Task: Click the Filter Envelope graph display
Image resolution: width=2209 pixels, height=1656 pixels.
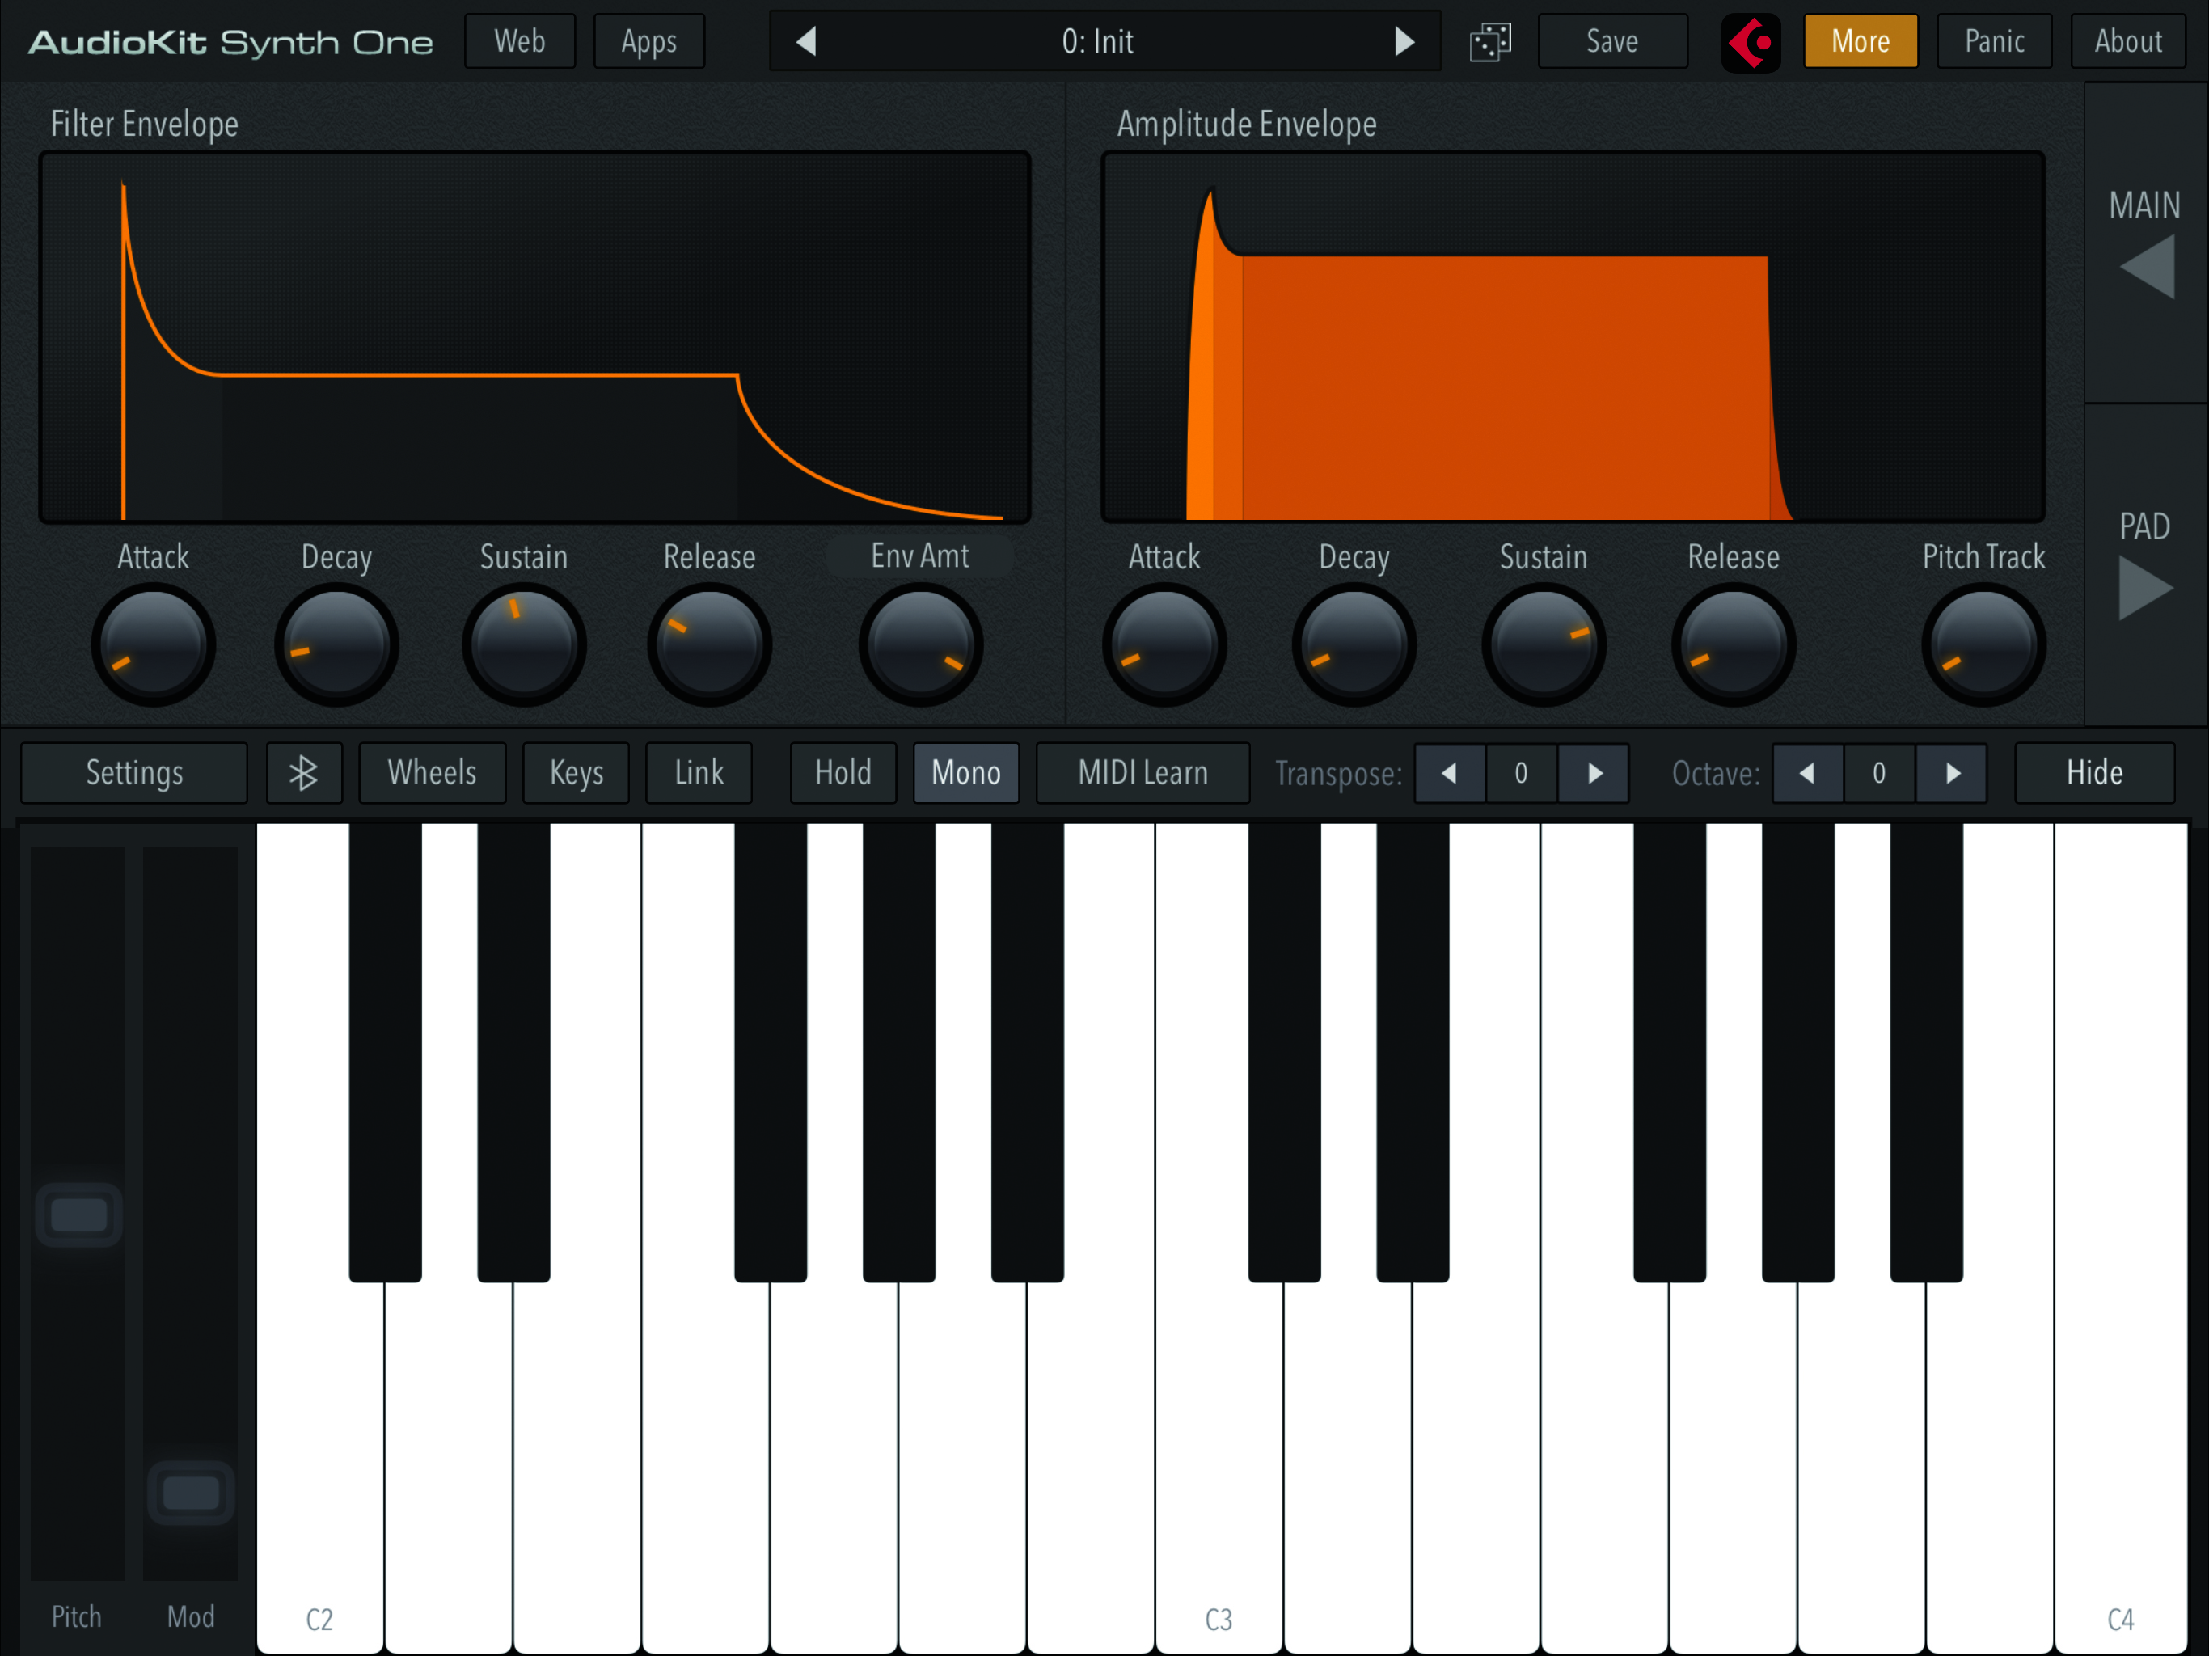Action: coord(534,338)
